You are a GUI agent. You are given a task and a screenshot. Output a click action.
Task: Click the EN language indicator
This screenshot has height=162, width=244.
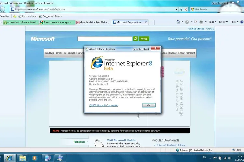[x=204, y=157]
